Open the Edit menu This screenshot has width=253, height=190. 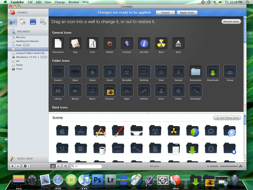point(39,2)
